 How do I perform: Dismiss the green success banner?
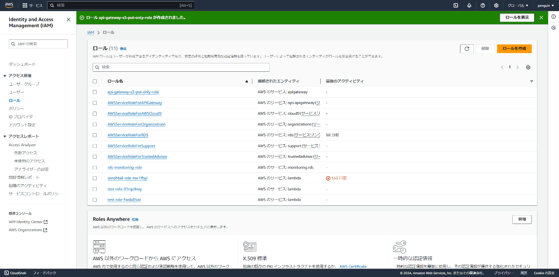pos(541,18)
